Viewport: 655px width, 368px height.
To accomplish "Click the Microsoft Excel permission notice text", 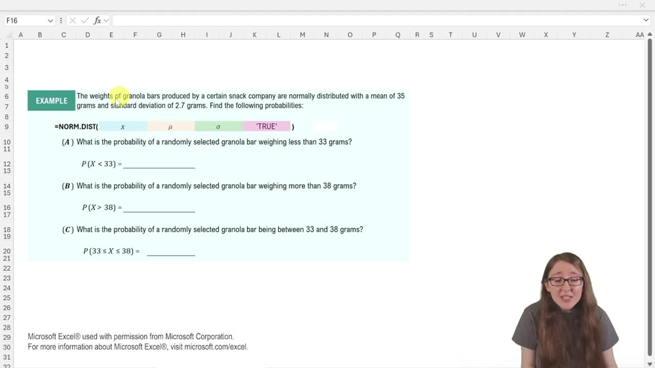I will pyautogui.click(x=131, y=337).
